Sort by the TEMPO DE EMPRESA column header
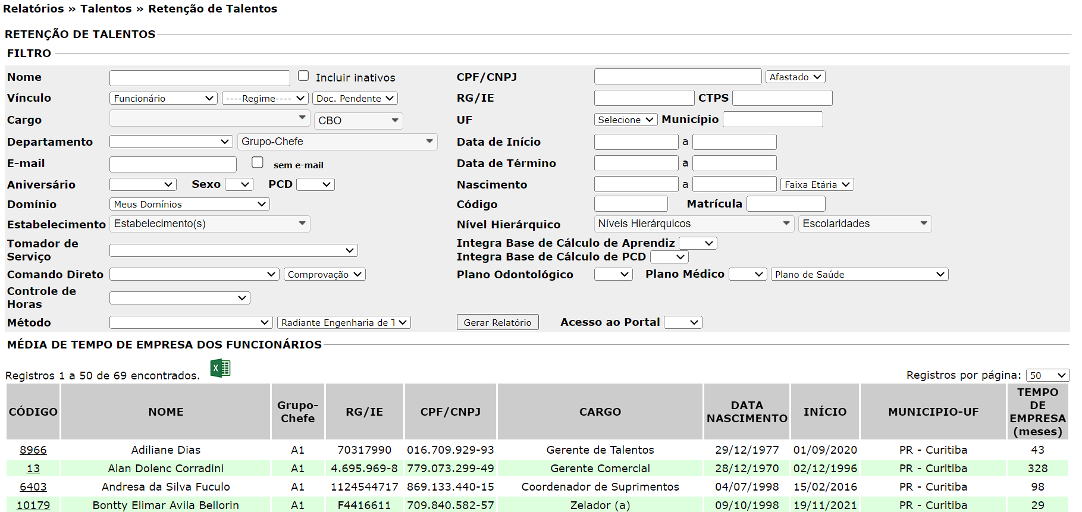 point(1037,412)
